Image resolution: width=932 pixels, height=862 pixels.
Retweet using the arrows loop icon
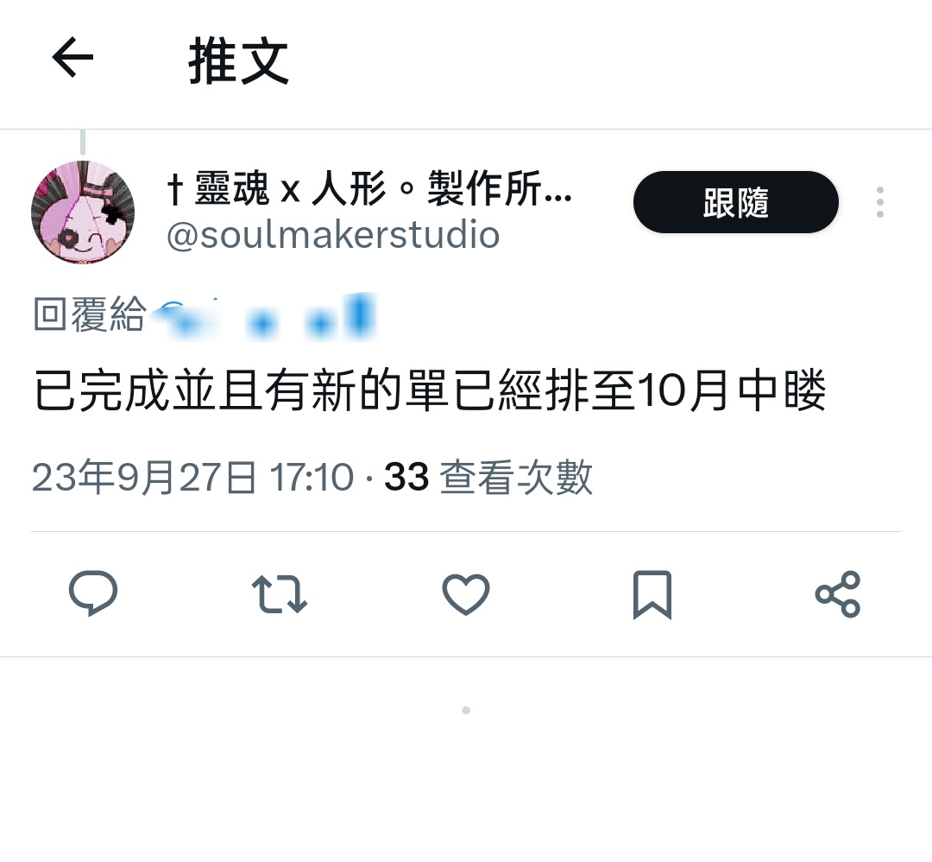280,593
